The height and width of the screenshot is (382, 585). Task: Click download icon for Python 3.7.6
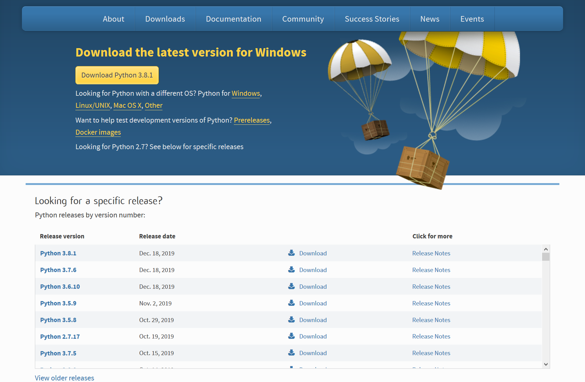click(x=291, y=270)
